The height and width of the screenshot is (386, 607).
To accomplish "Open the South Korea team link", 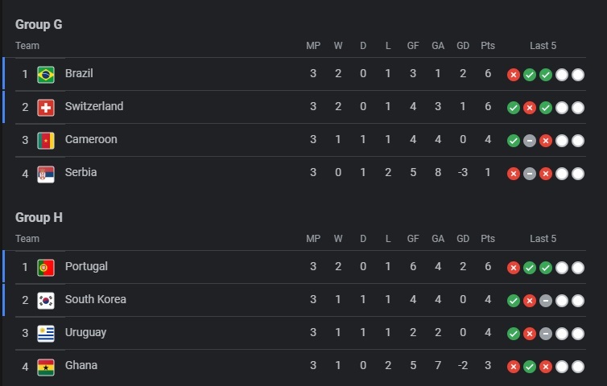I will click(96, 299).
